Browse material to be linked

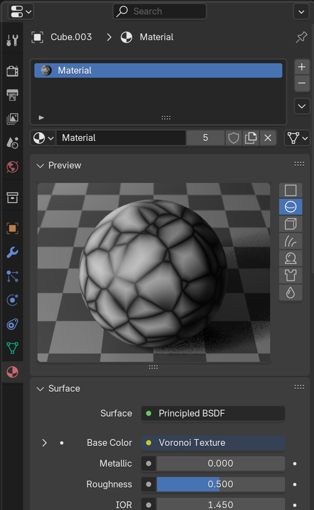(x=43, y=138)
